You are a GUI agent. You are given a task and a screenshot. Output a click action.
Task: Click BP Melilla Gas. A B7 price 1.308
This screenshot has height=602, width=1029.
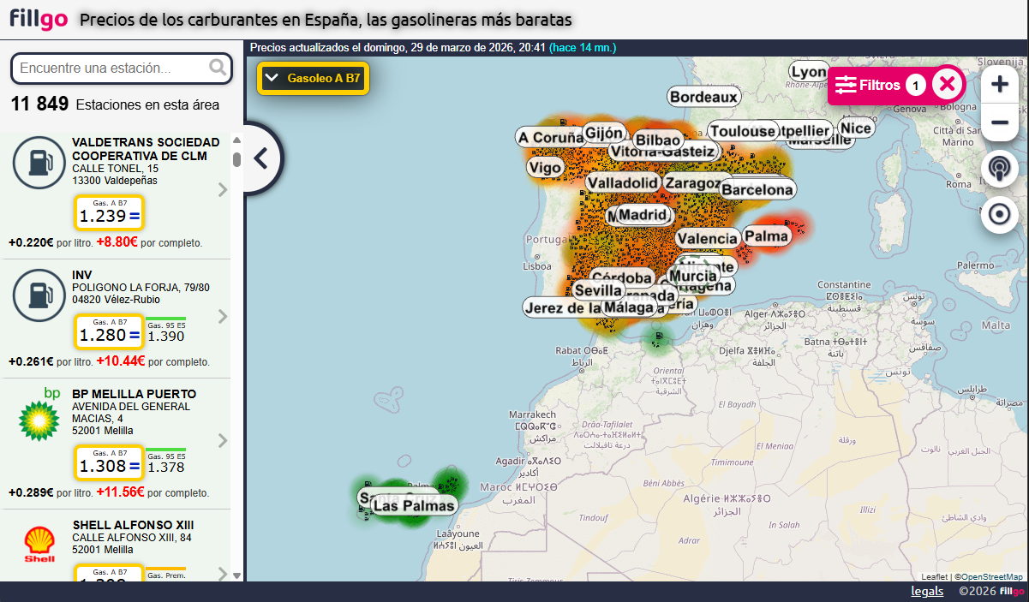point(108,462)
